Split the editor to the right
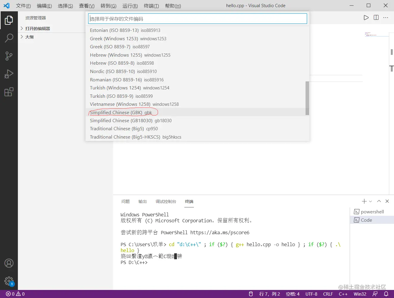 376,18
